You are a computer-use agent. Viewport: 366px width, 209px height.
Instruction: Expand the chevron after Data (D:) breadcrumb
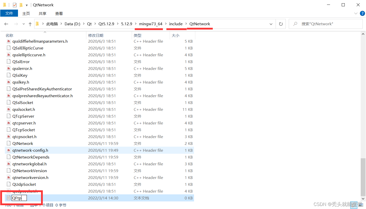(84, 24)
